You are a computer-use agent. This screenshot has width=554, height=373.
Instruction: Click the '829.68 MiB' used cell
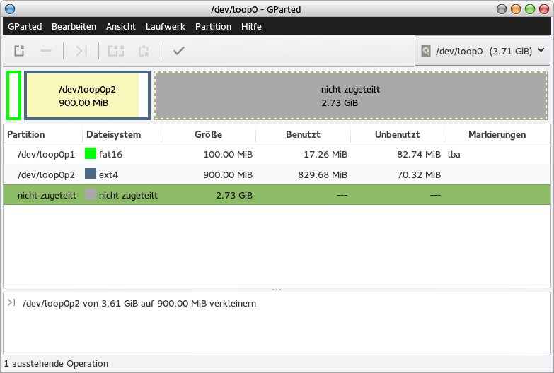(323, 174)
